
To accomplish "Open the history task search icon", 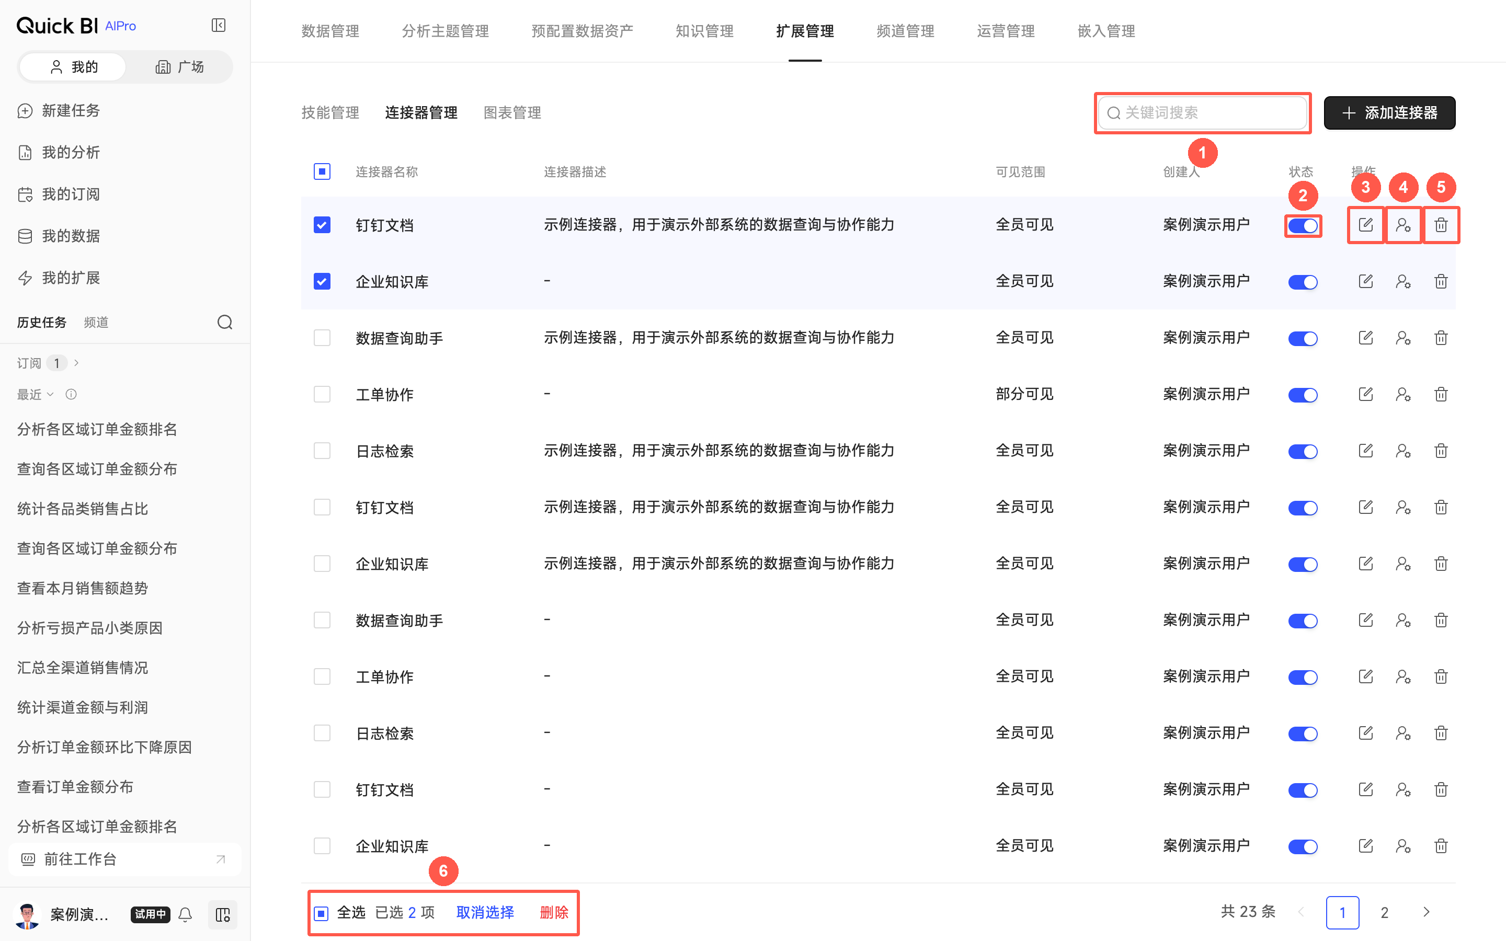I will coord(225,322).
